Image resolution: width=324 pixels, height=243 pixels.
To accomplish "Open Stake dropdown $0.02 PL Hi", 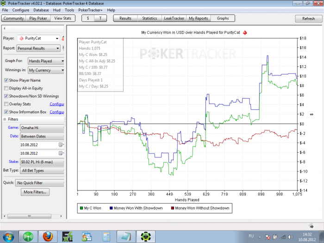I will click(42, 162).
